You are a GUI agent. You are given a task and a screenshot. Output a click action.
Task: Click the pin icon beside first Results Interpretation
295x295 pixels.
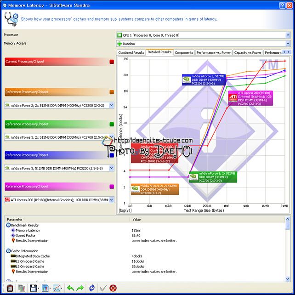click(x=13, y=240)
